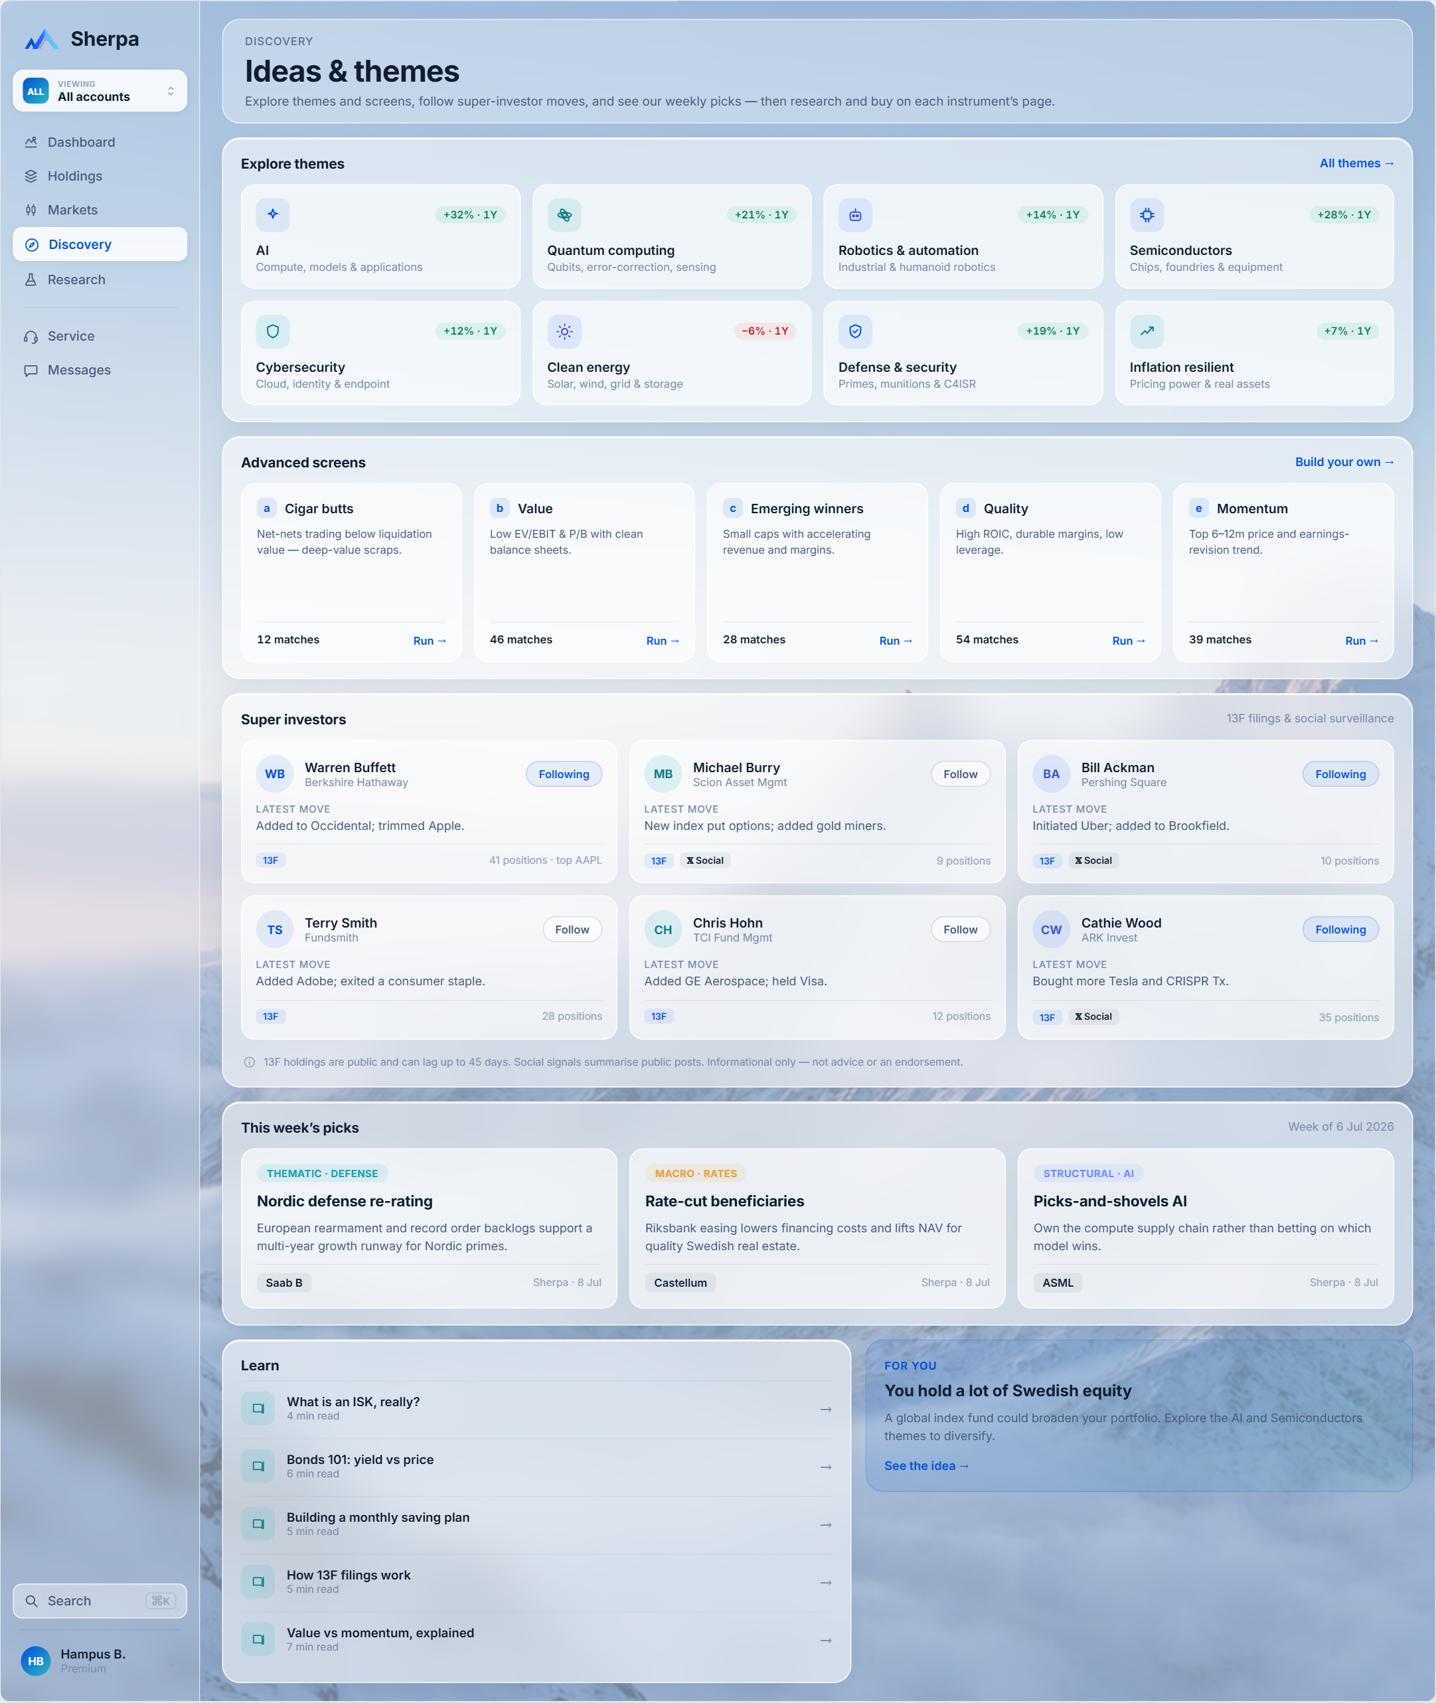
Task: Open Terry Smith's TS avatar
Action: coord(275,930)
